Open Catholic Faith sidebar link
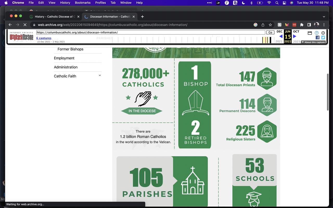 65,76
